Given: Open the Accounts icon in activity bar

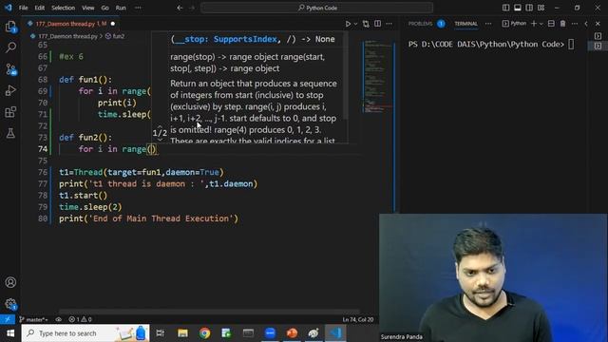Looking at the screenshot, I should click(x=10, y=282).
